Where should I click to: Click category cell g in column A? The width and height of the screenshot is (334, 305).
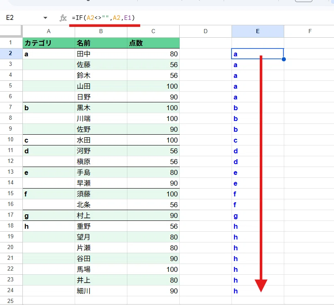(x=49, y=215)
